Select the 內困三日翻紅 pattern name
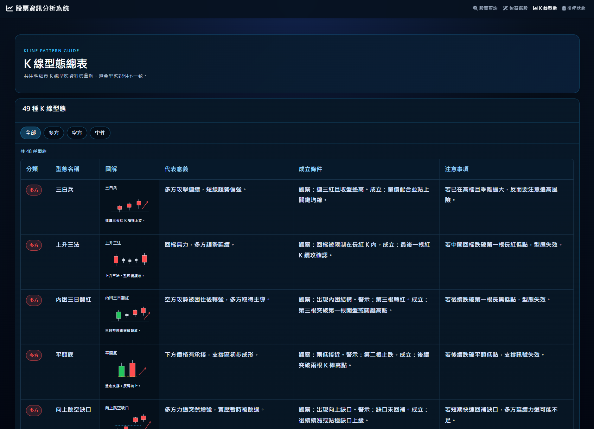 [74, 300]
